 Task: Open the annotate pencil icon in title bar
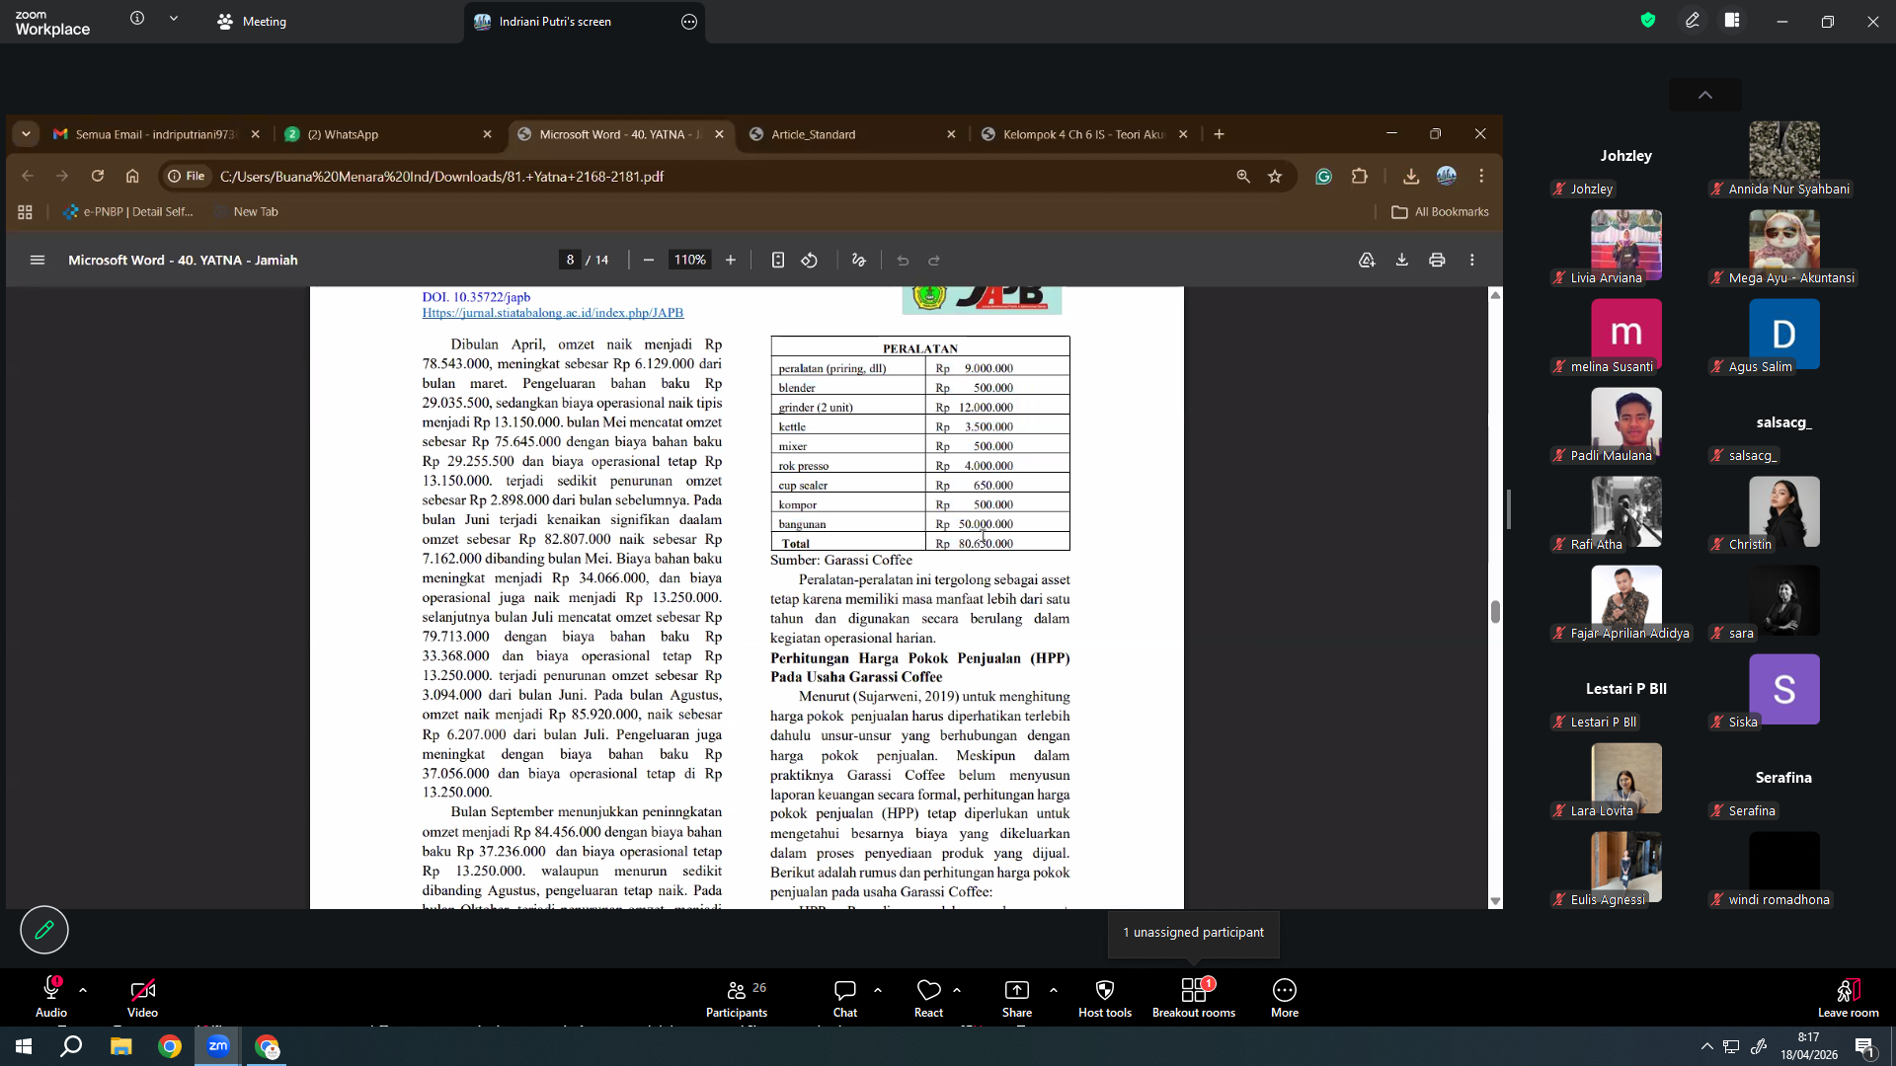point(1693,20)
